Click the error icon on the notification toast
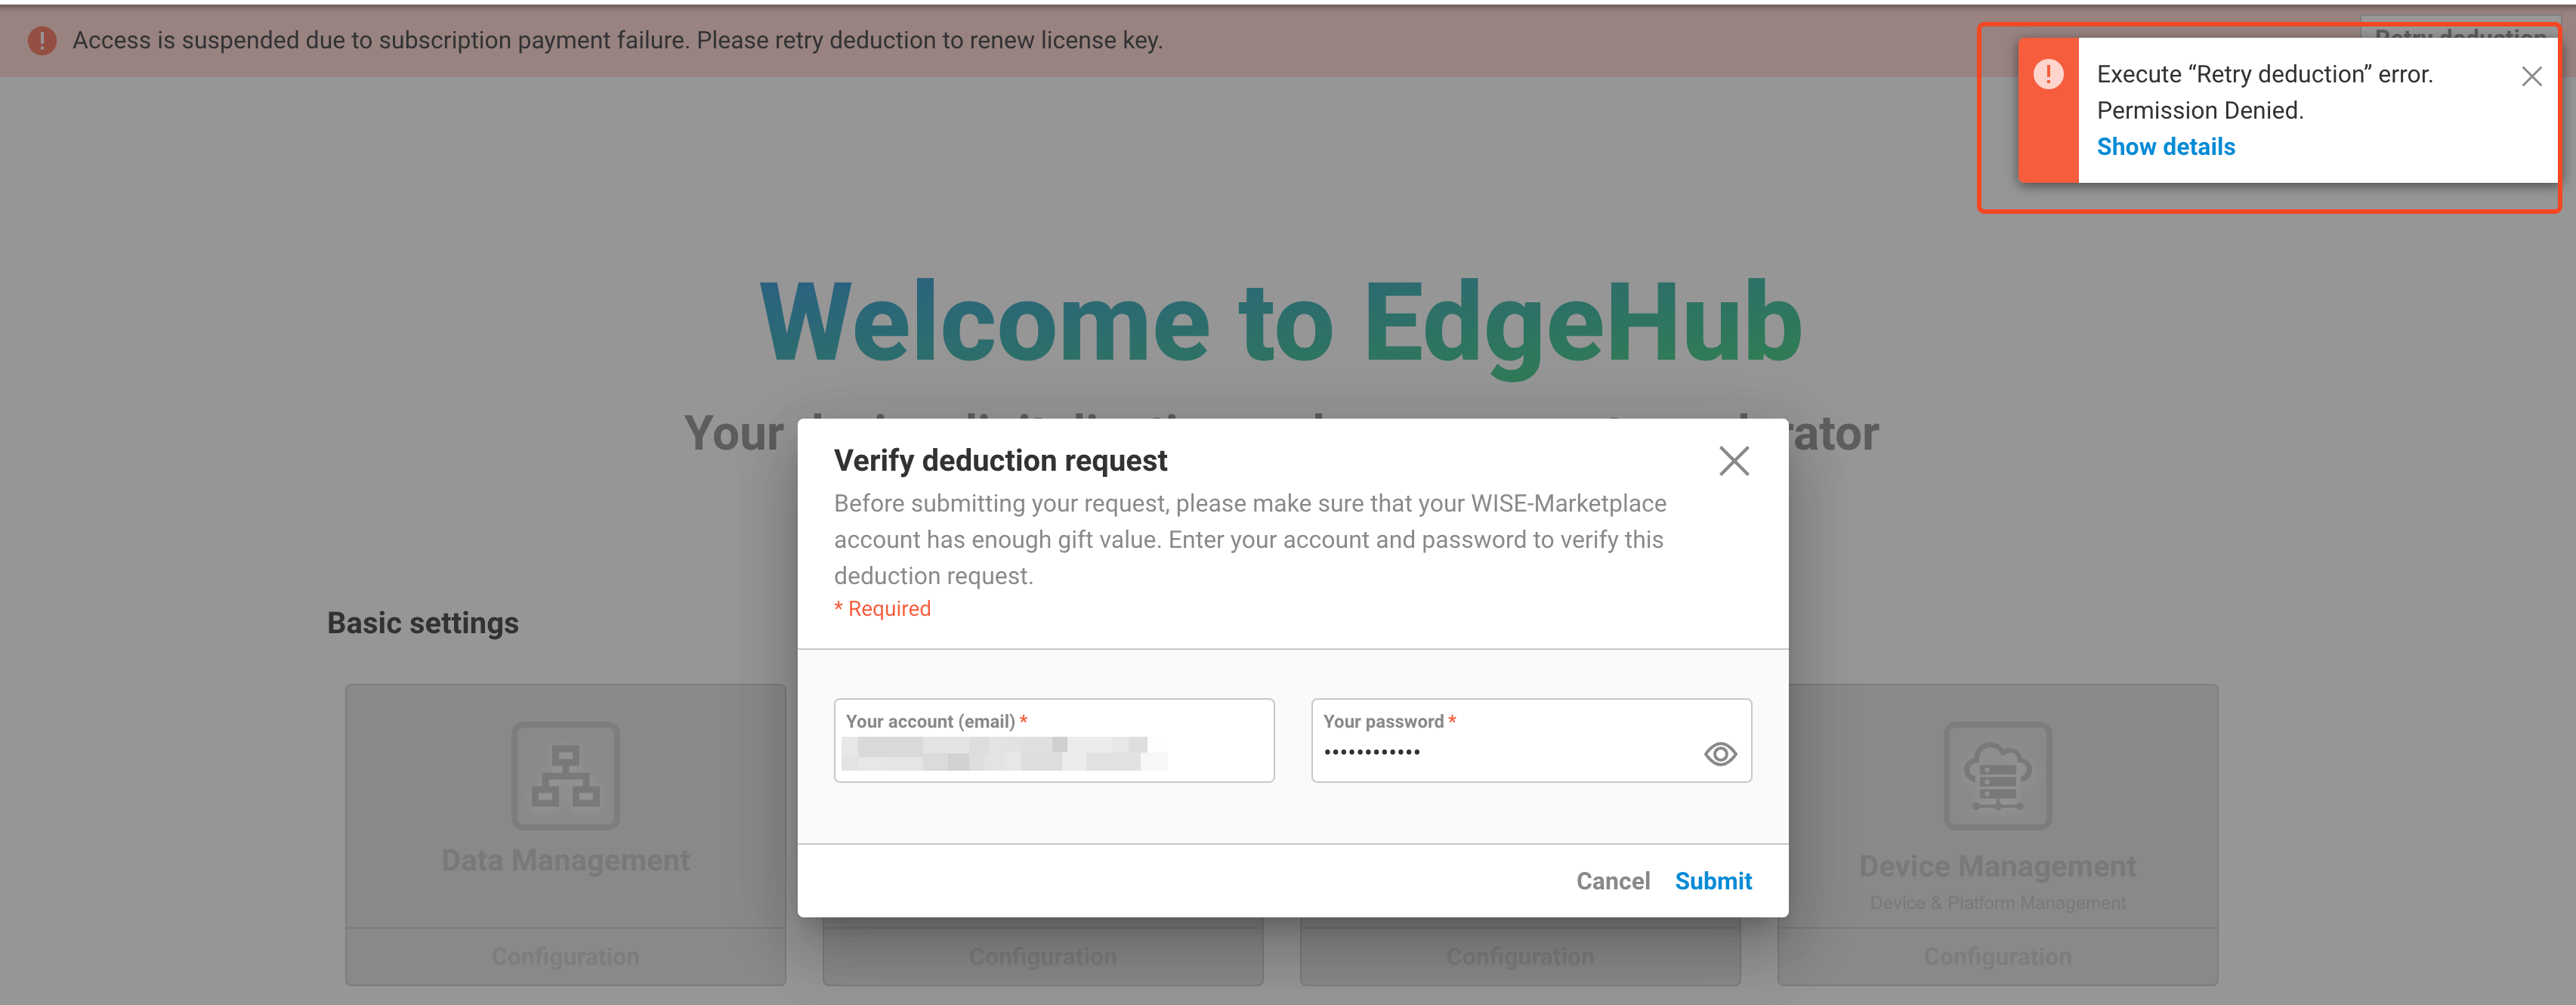This screenshot has height=1005, width=2576. click(x=2050, y=73)
